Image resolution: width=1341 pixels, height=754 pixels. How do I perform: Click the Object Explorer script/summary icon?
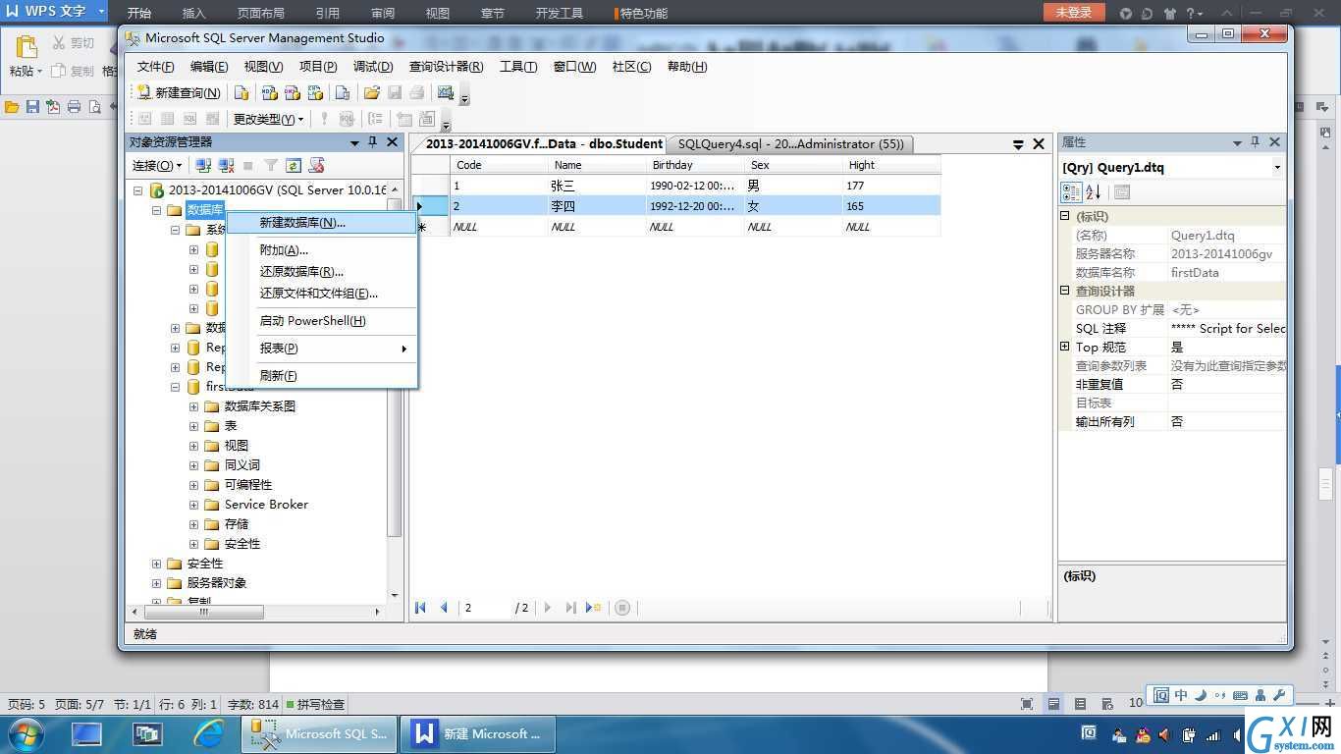point(316,166)
